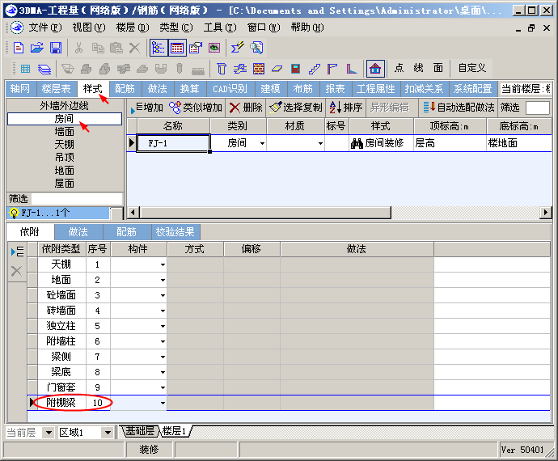The height and width of the screenshot is (461, 558).
Task: Click the 自动选配做法 button
Action: 459,108
